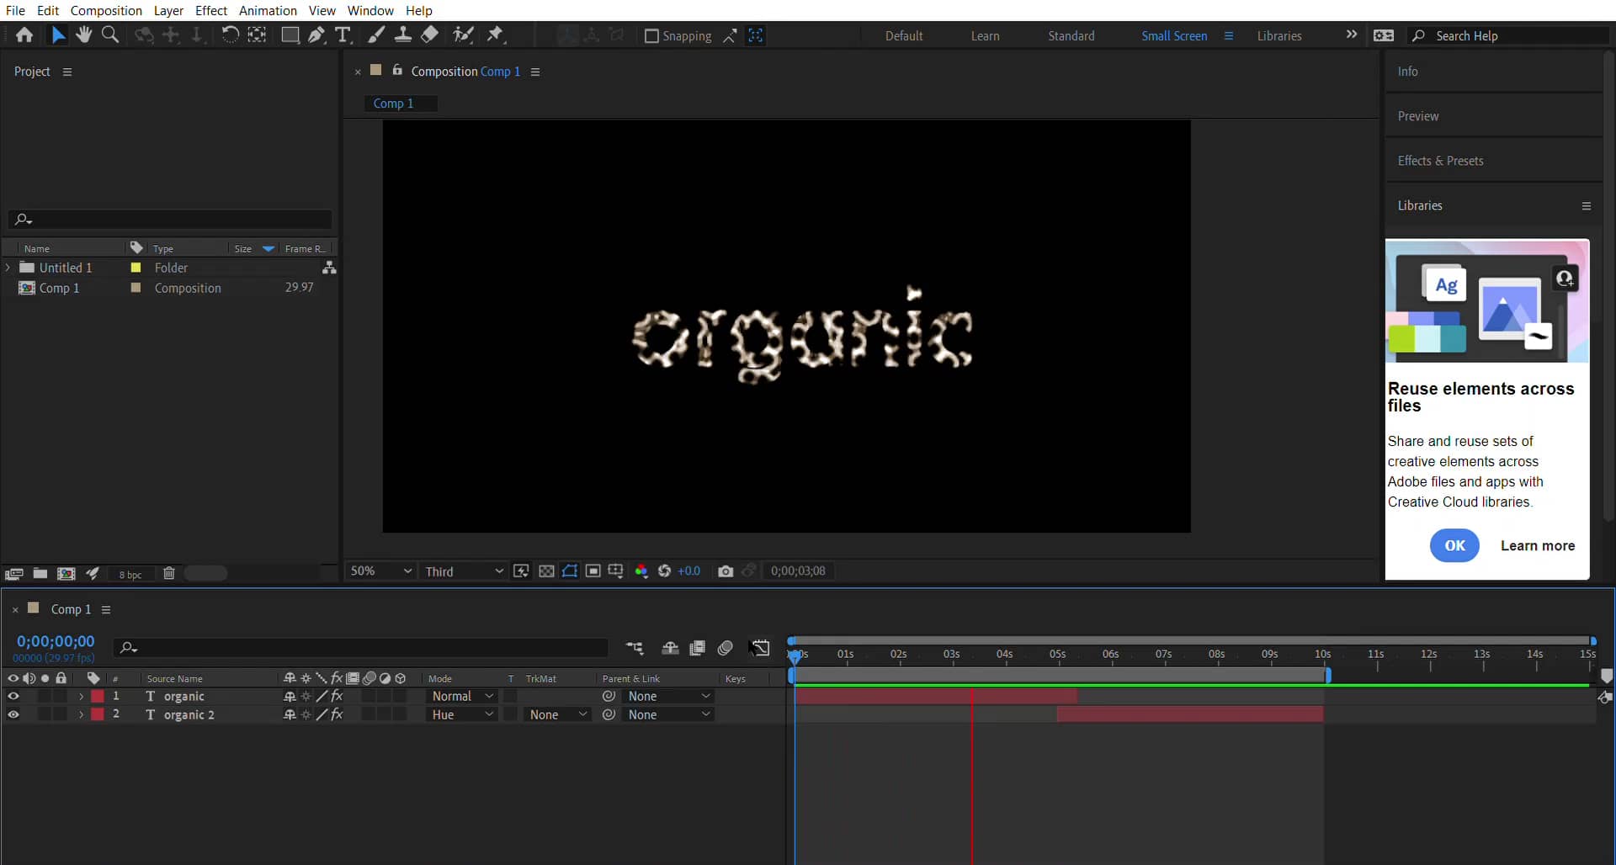Click the Interpret Footage icon in Project panel
This screenshot has width=1616, height=865.
(x=13, y=574)
